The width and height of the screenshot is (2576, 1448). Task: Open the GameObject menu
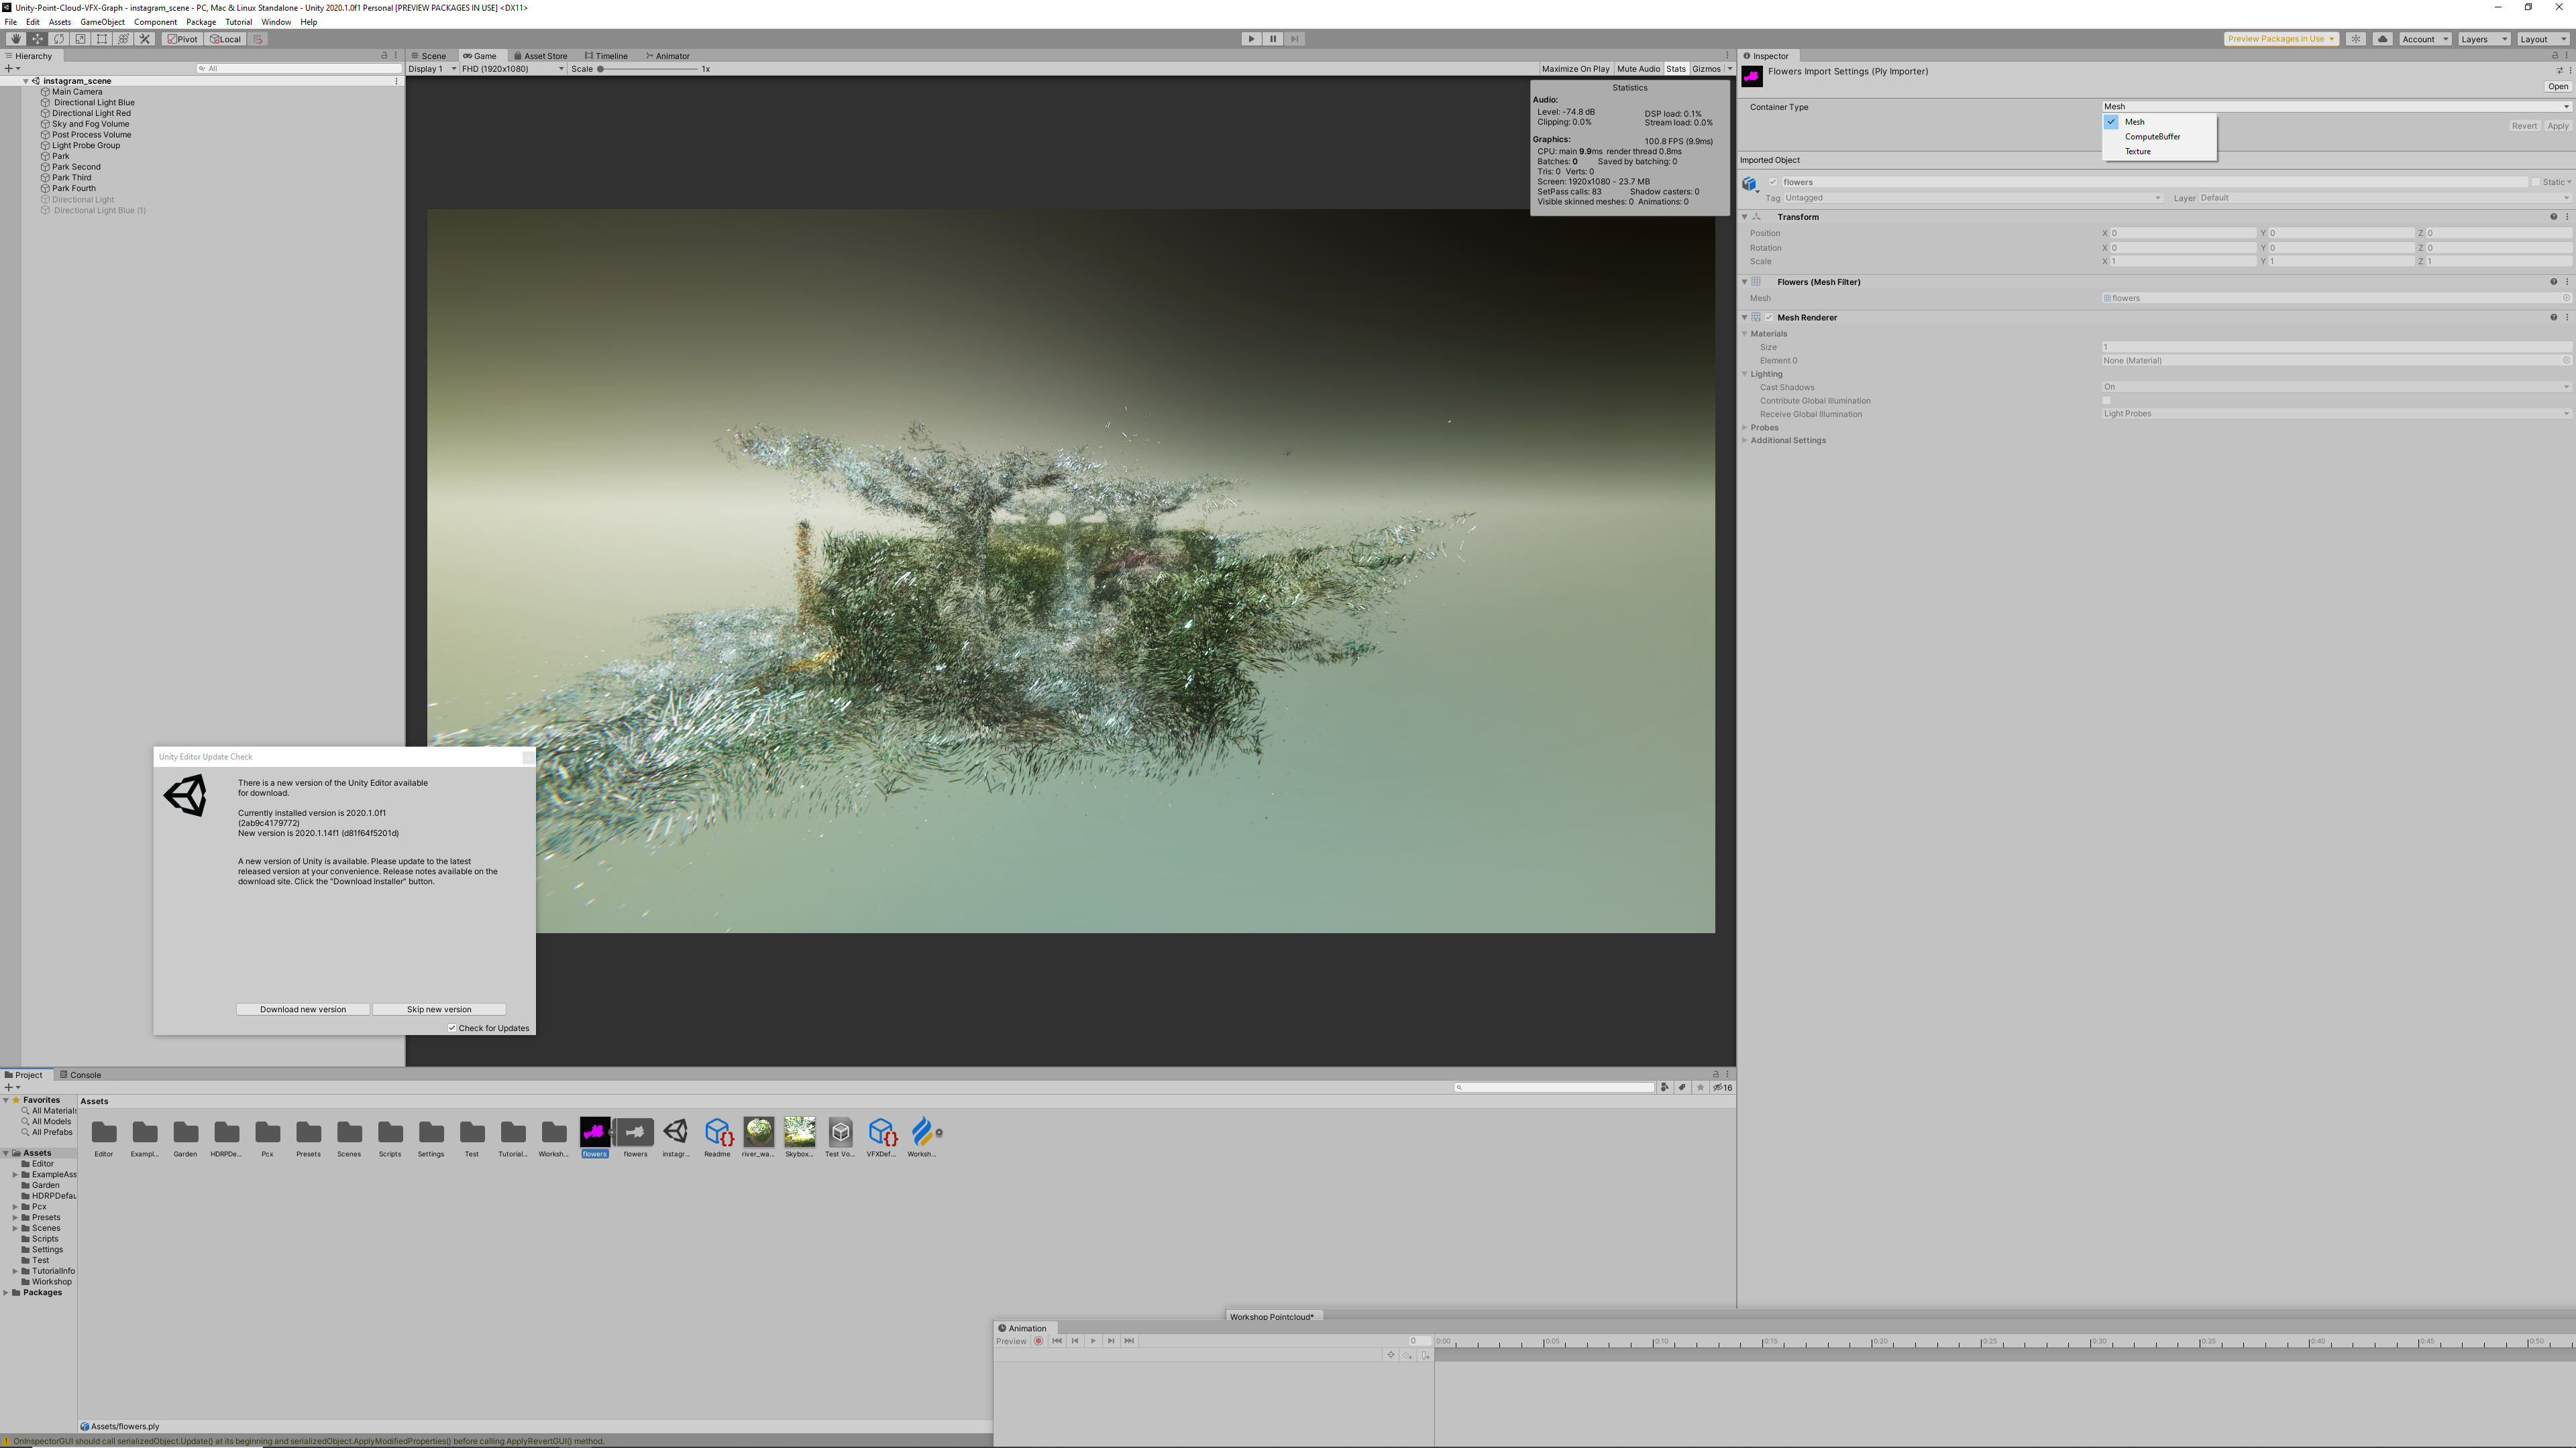102,22
